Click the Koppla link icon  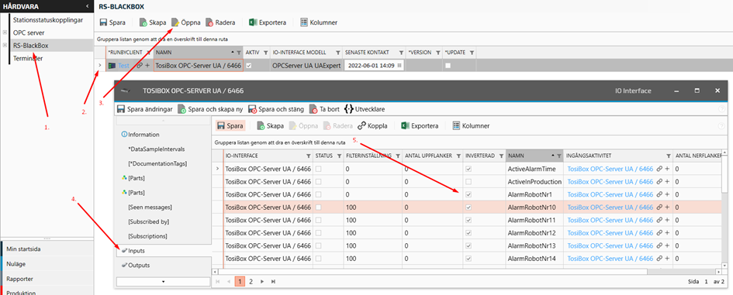(x=361, y=126)
